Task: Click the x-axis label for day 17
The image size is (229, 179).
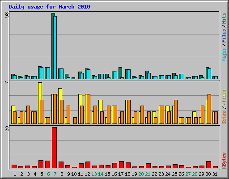Action: (x=121, y=174)
